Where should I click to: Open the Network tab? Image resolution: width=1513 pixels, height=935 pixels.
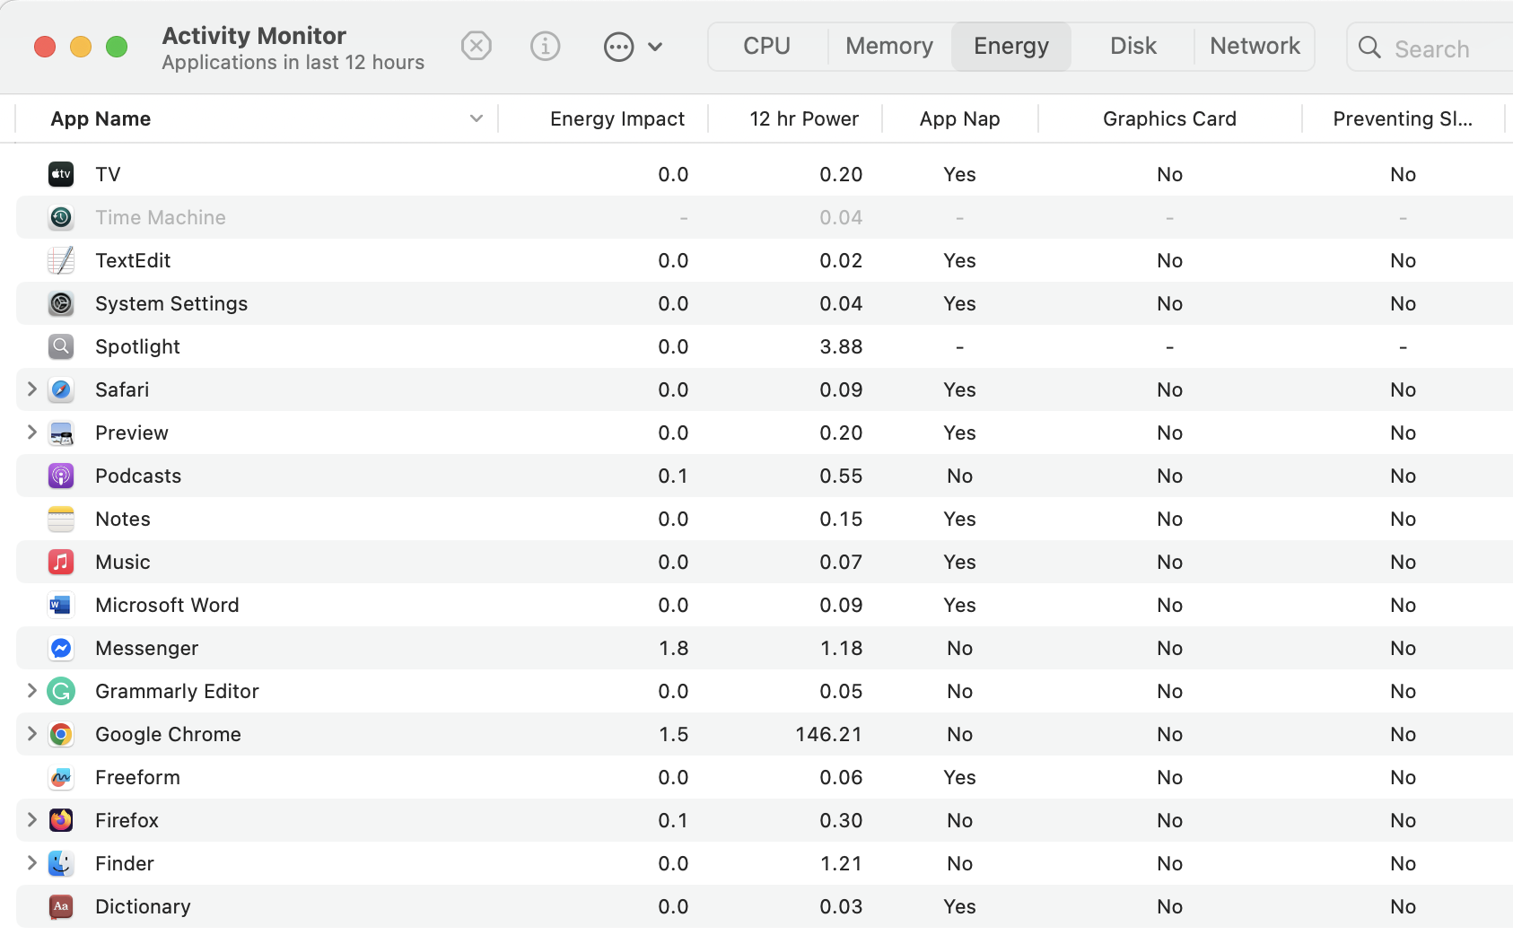click(1254, 47)
